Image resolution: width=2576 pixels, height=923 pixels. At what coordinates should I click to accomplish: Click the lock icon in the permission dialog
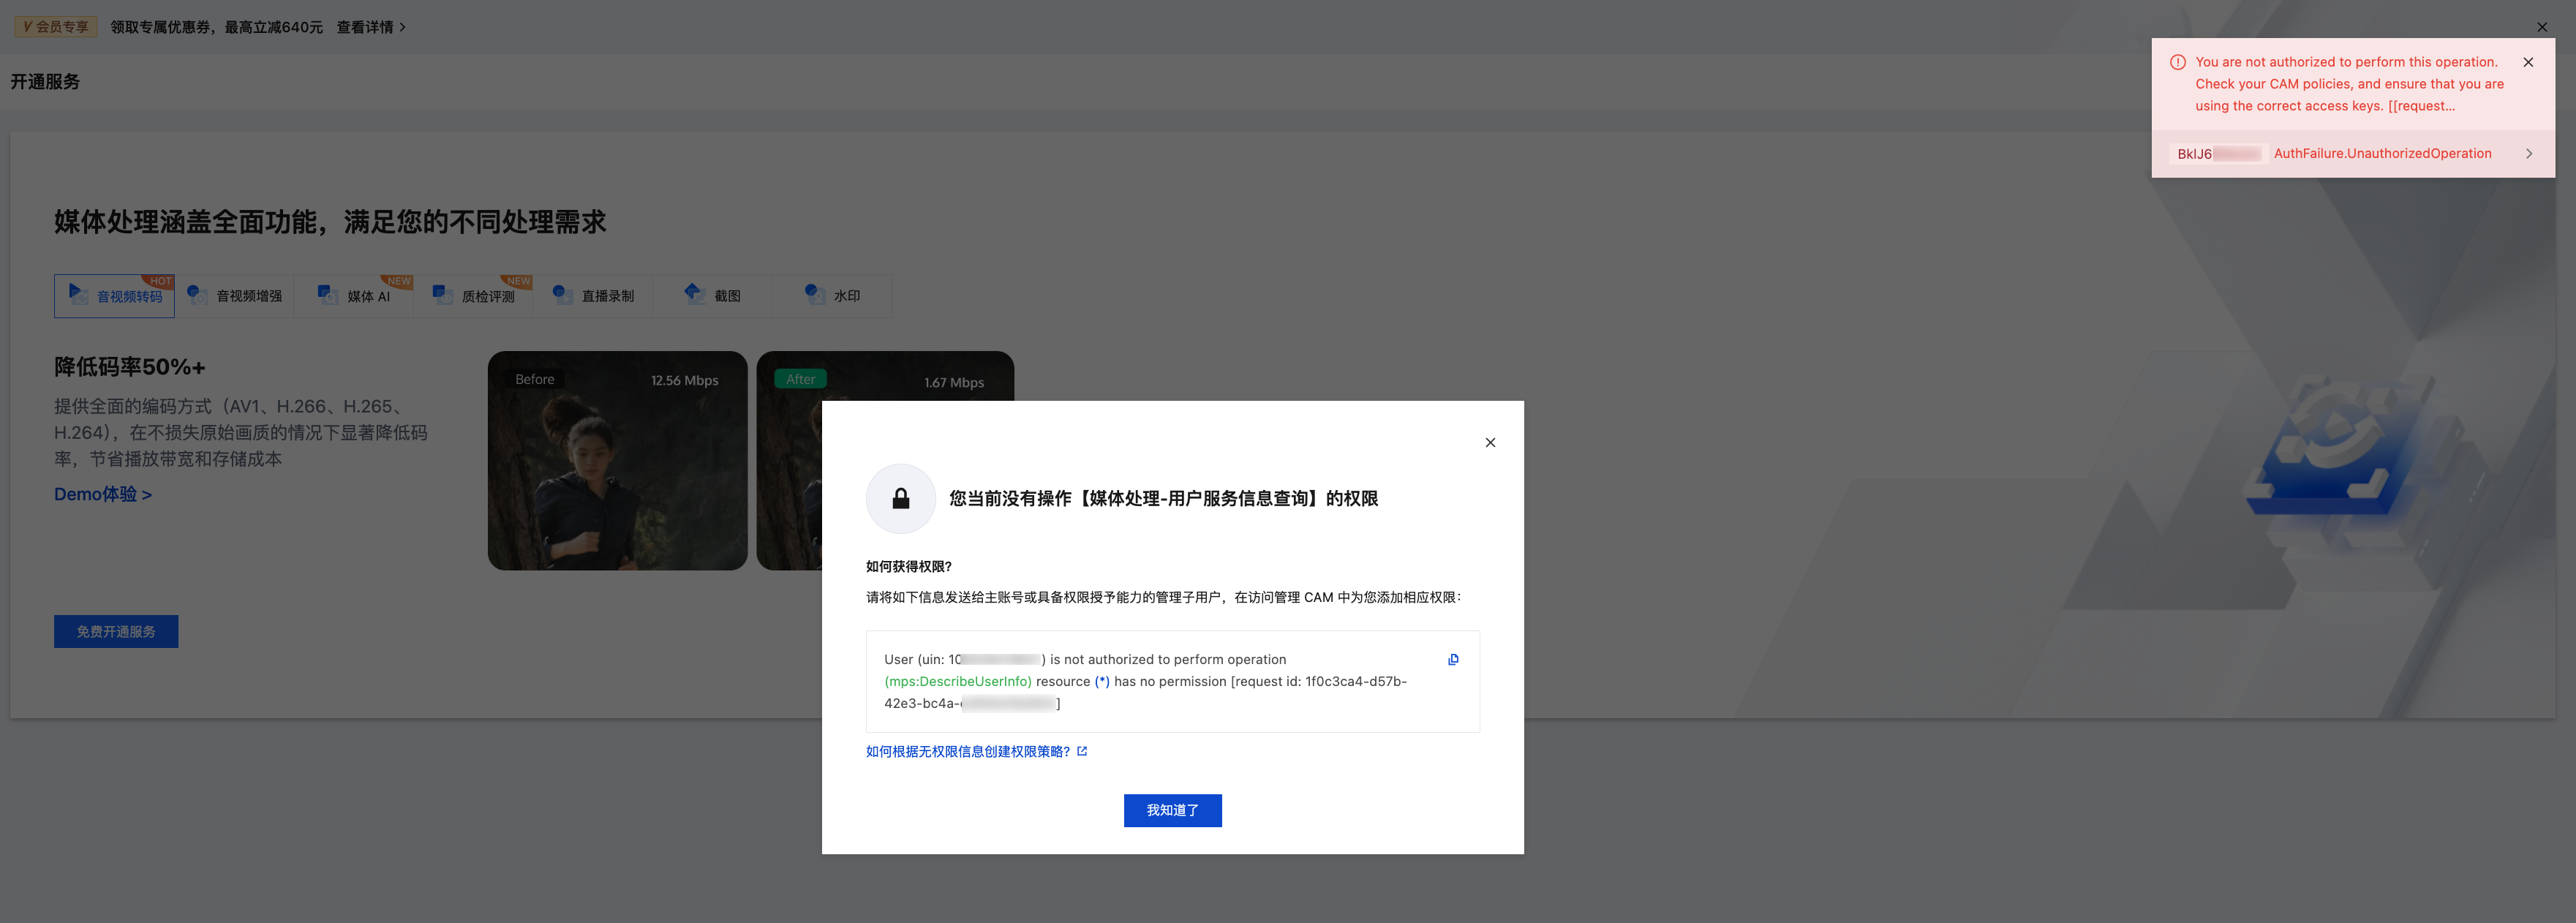point(900,498)
